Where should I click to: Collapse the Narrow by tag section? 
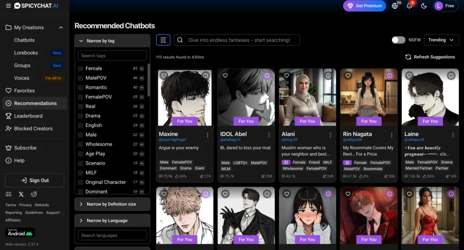112,41
